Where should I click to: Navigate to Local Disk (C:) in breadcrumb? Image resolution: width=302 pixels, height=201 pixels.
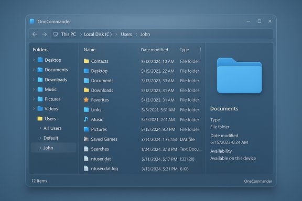pos(98,34)
